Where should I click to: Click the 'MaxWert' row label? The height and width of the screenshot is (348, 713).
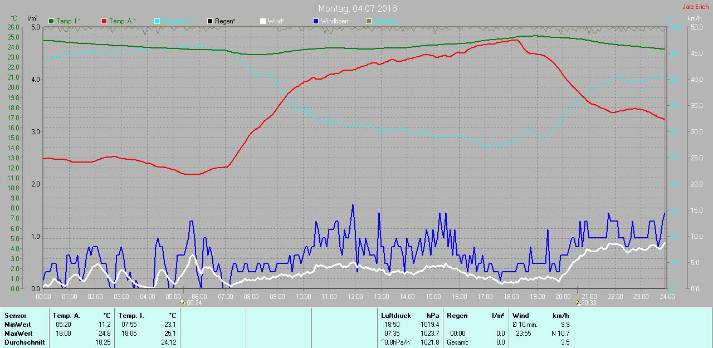click(18, 334)
